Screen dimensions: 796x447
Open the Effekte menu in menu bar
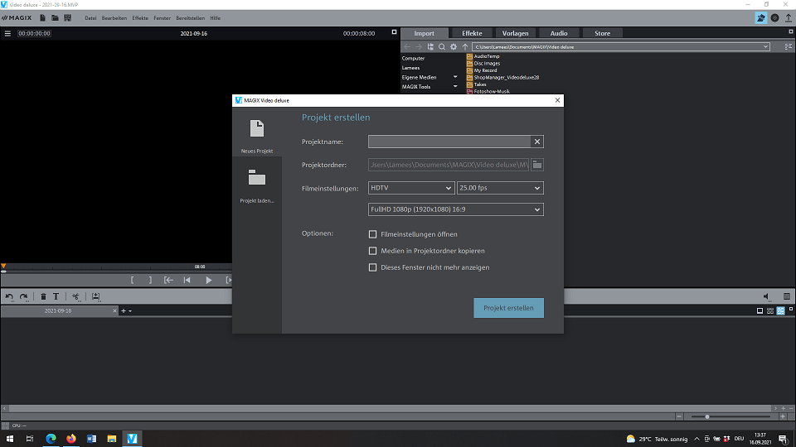click(x=140, y=18)
